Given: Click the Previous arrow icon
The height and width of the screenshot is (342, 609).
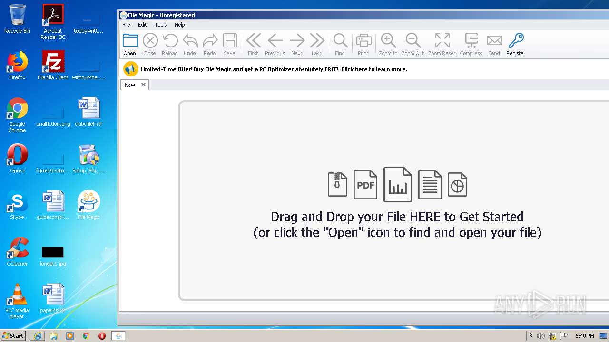Looking at the screenshot, I should coord(275,41).
